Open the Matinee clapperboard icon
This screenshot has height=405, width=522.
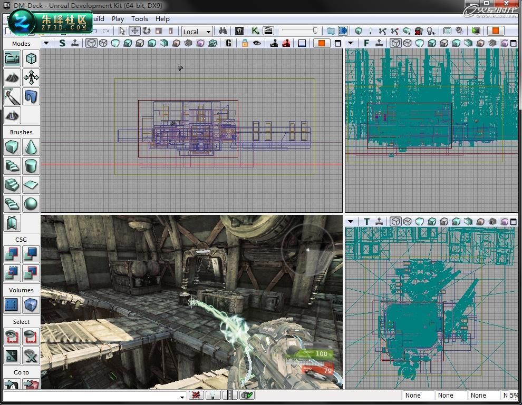(x=268, y=31)
